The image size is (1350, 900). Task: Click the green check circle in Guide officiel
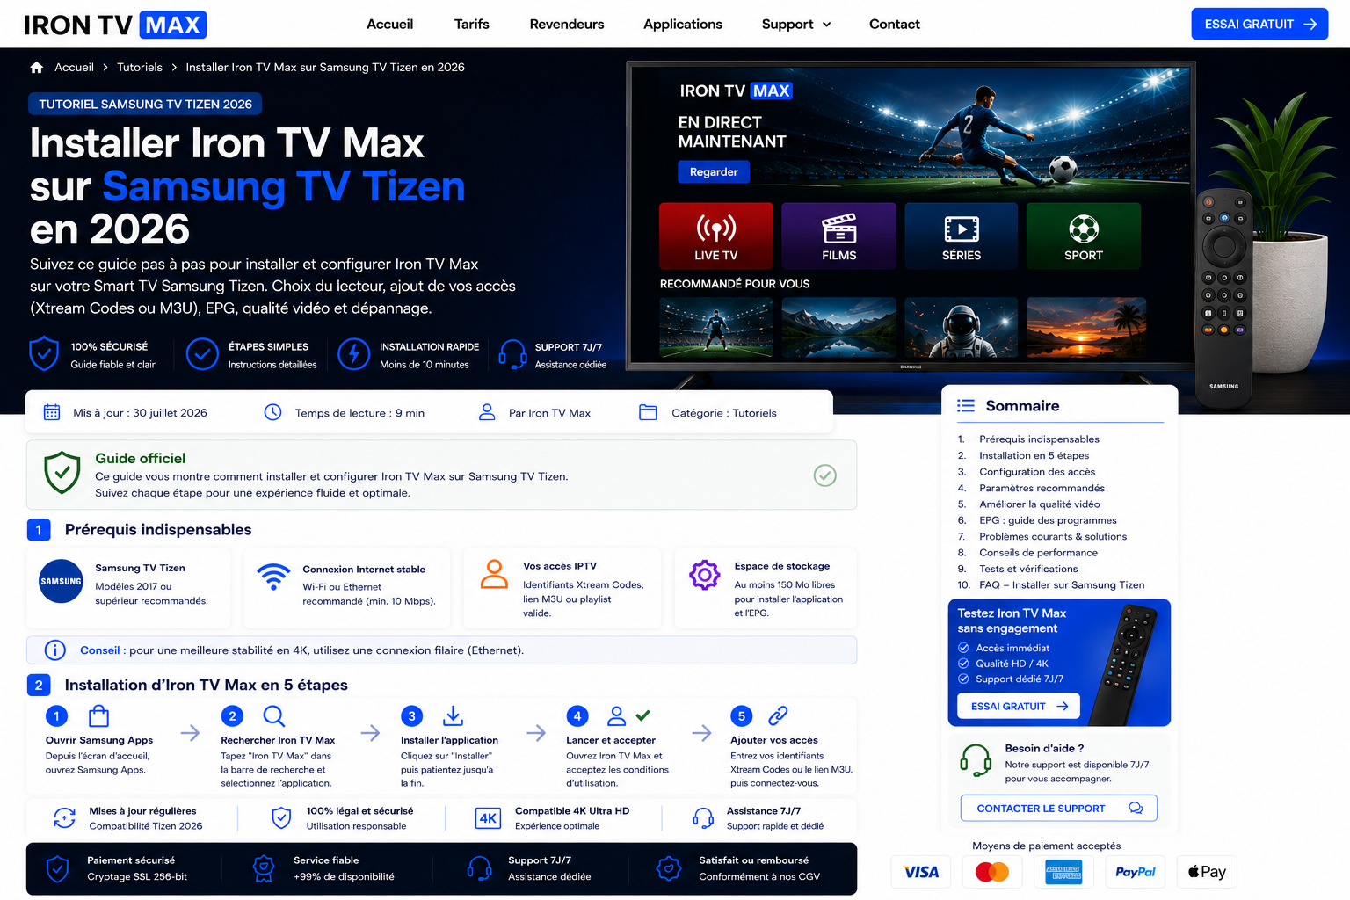(825, 475)
